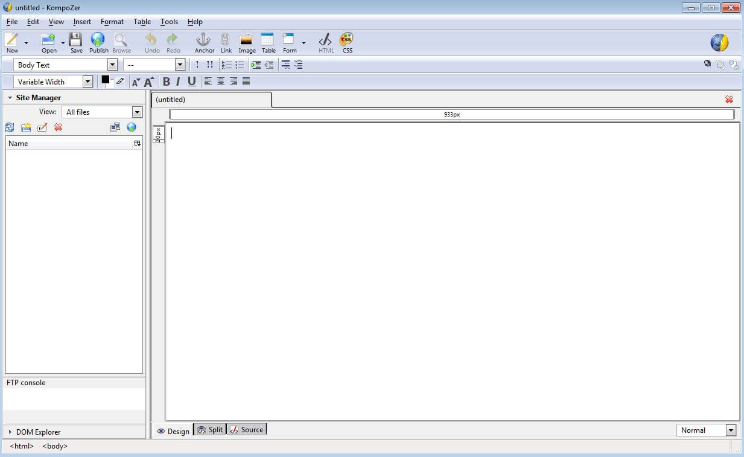Open the class dropdown showing dashes
Screen dimensions: 744x457
(180, 65)
